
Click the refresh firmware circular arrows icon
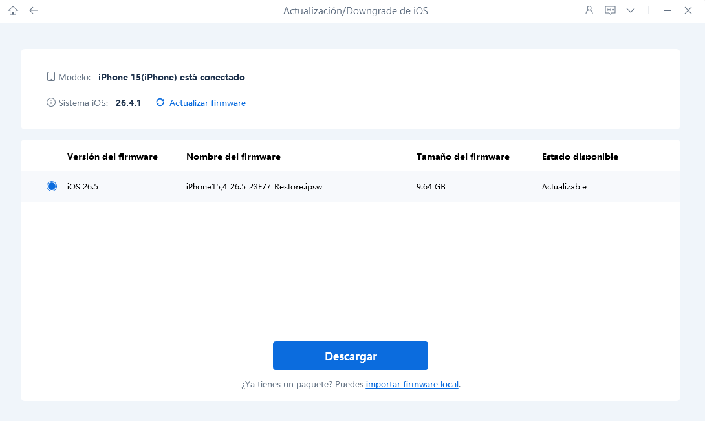160,103
